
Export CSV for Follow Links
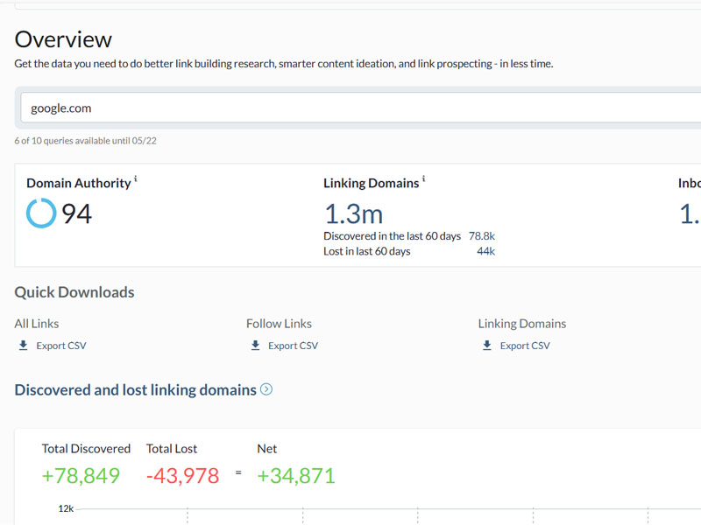tap(293, 346)
